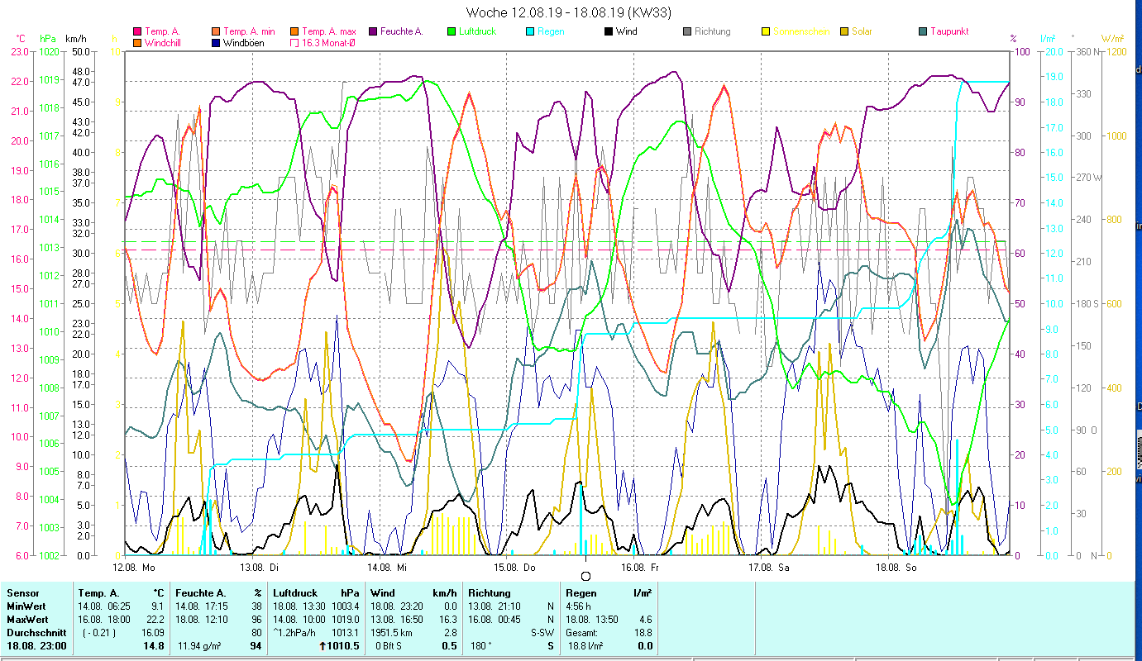This screenshot has width=1142, height=661.
Task: Click the 14.08. 06:25 minimum temperature timestamp
Action: coord(103,606)
